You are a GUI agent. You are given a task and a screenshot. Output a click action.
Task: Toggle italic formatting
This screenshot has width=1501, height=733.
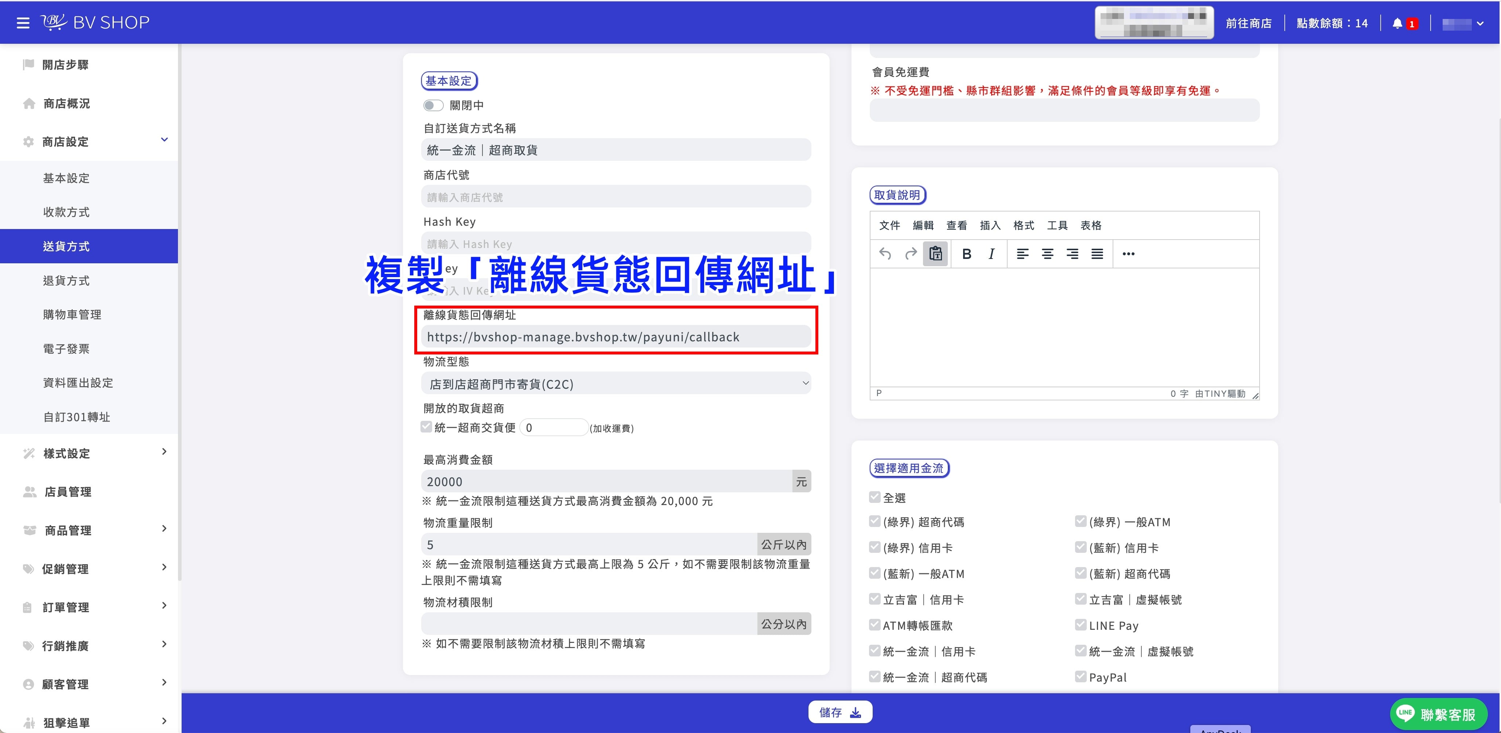pyautogui.click(x=991, y=253)
